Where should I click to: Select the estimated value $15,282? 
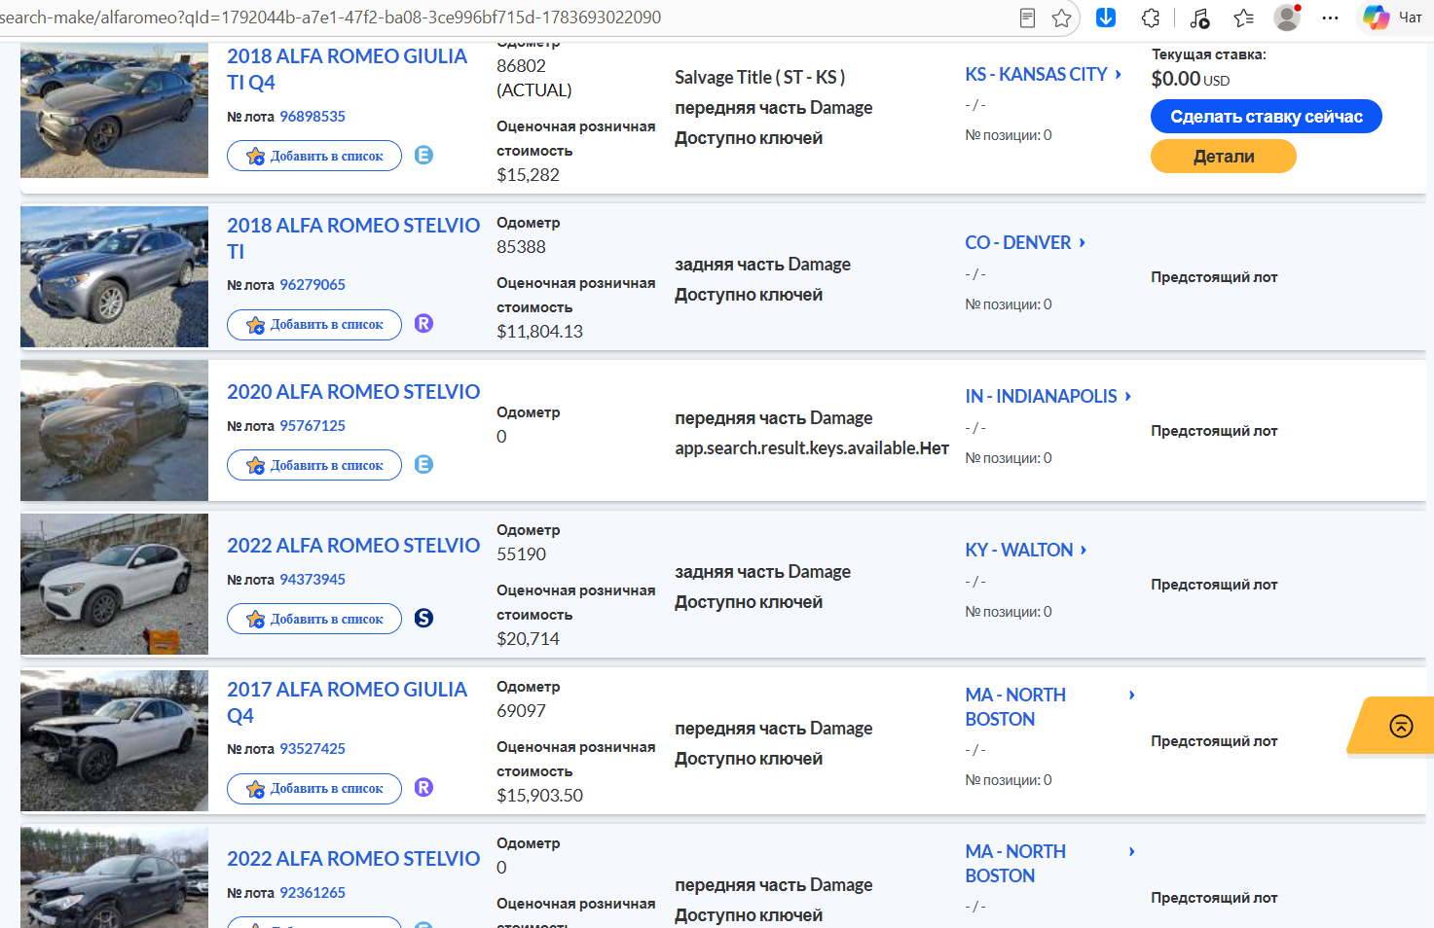[x=528, y=175]
